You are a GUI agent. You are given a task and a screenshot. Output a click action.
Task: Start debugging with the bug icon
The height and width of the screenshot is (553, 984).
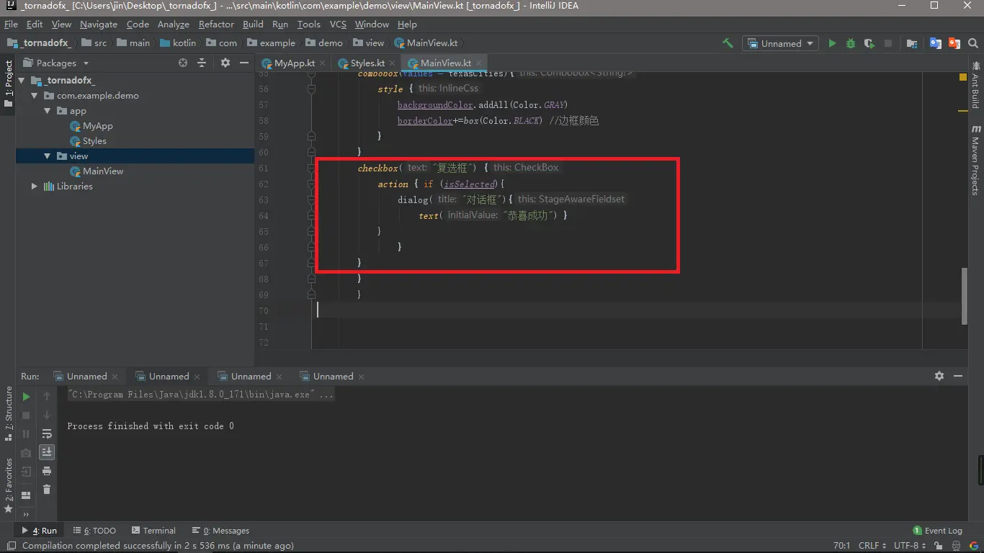tap(851, 43)
